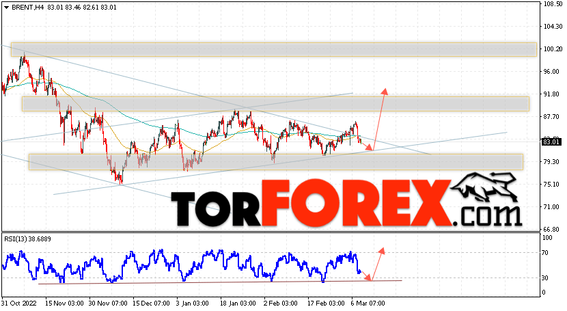The height and width of the screenshot is (311, 567).
Task: Click the 6 Mar 07:00 date label
Action: (x=368, y=303)
